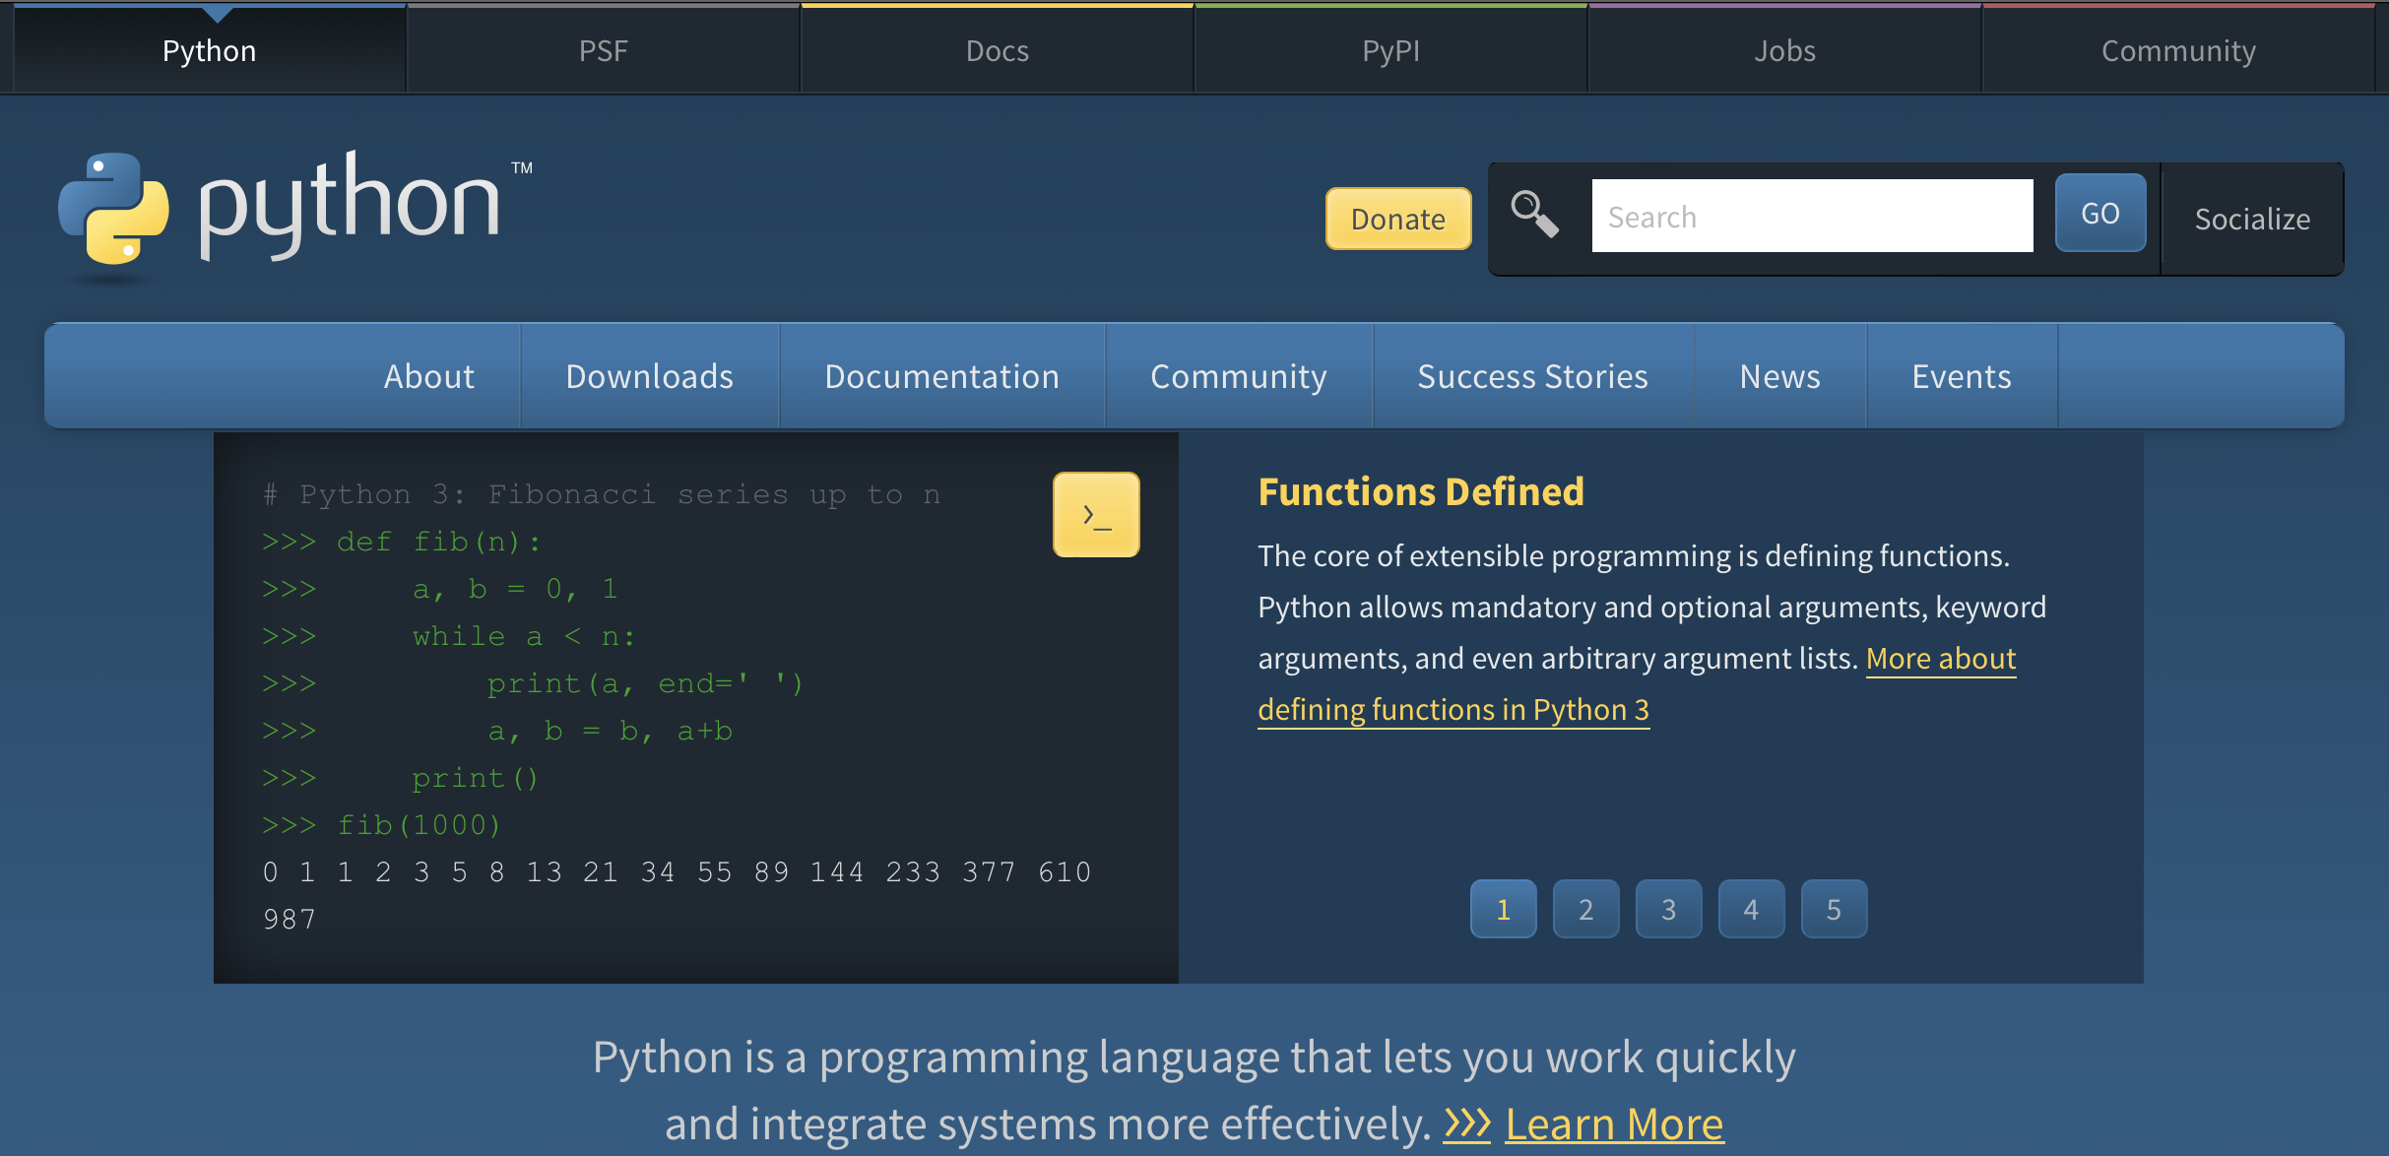Open the Downloads menu
Image resolution: width=2389 pixels, height=1156 pixels.
coord(650,376)
